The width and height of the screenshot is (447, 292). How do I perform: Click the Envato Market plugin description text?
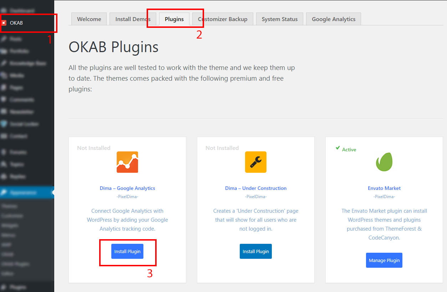[x=384, y=224]
